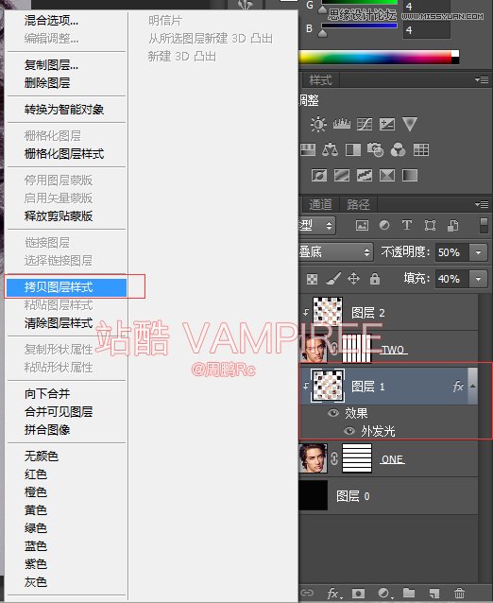Open the blend mode dropdown
The height and width of the screenshot is (603, 493).
tap(336, 252)
